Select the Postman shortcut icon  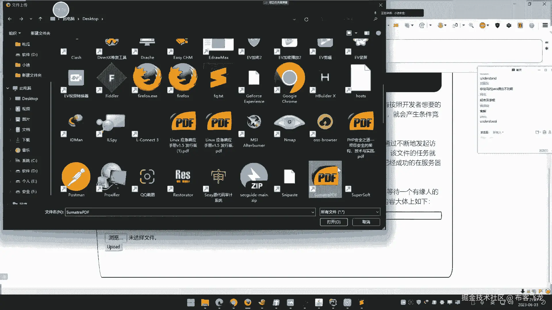76,177
